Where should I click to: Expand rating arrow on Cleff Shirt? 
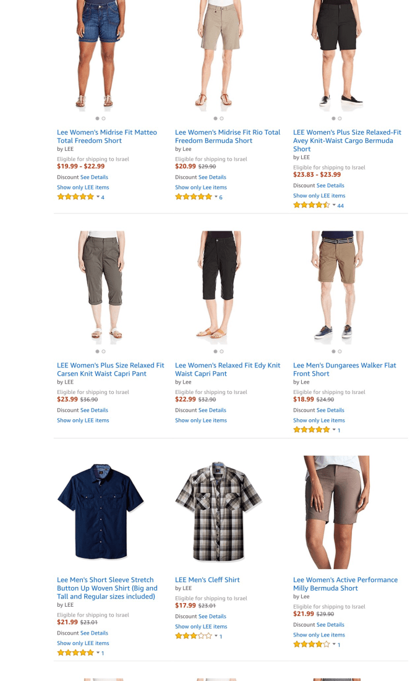216,636
